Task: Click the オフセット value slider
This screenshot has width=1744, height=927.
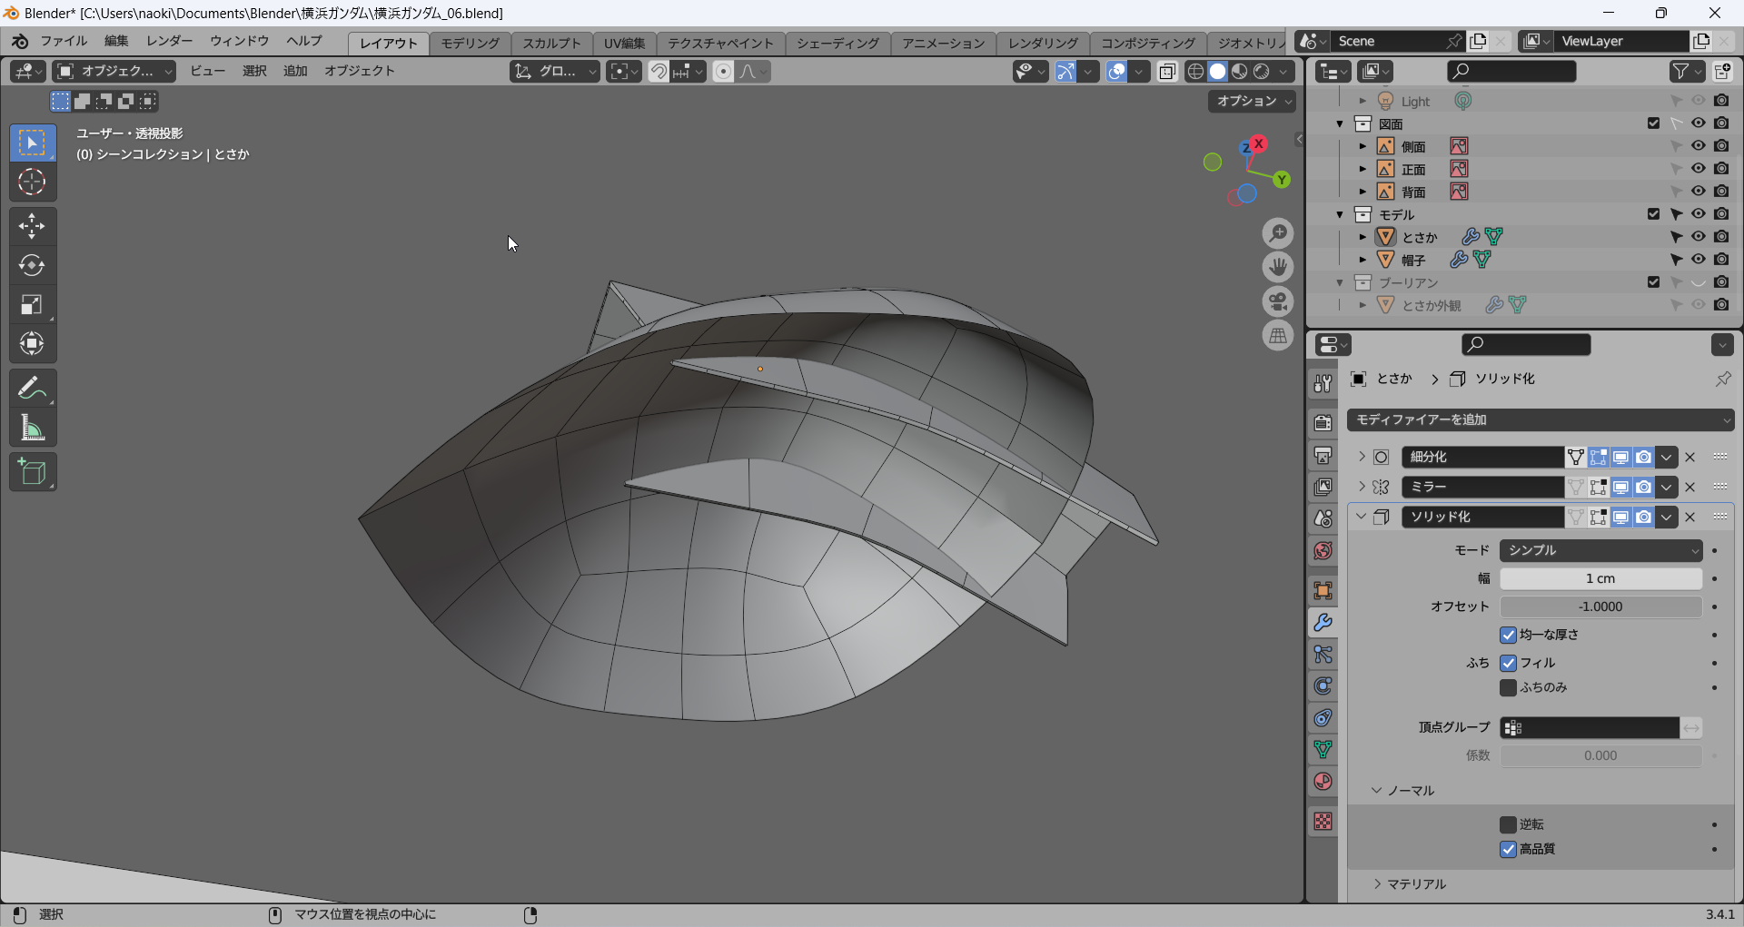Action: (1600, 606)
